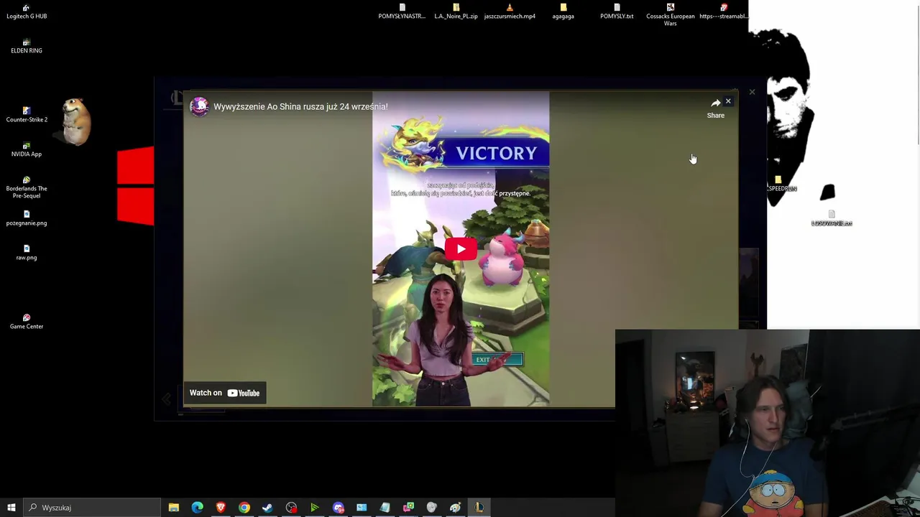Open the Windows Start menu

11,508
